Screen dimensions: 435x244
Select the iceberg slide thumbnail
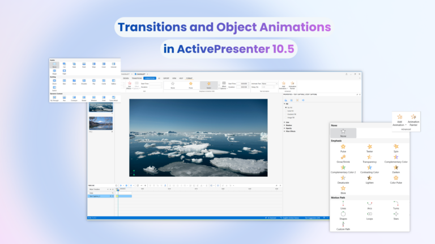(x=101, y=107)
